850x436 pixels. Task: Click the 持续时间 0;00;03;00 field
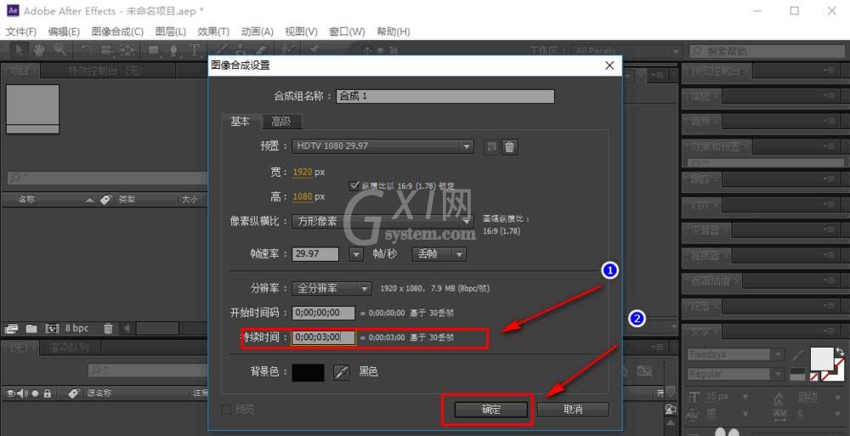[324, 337]
